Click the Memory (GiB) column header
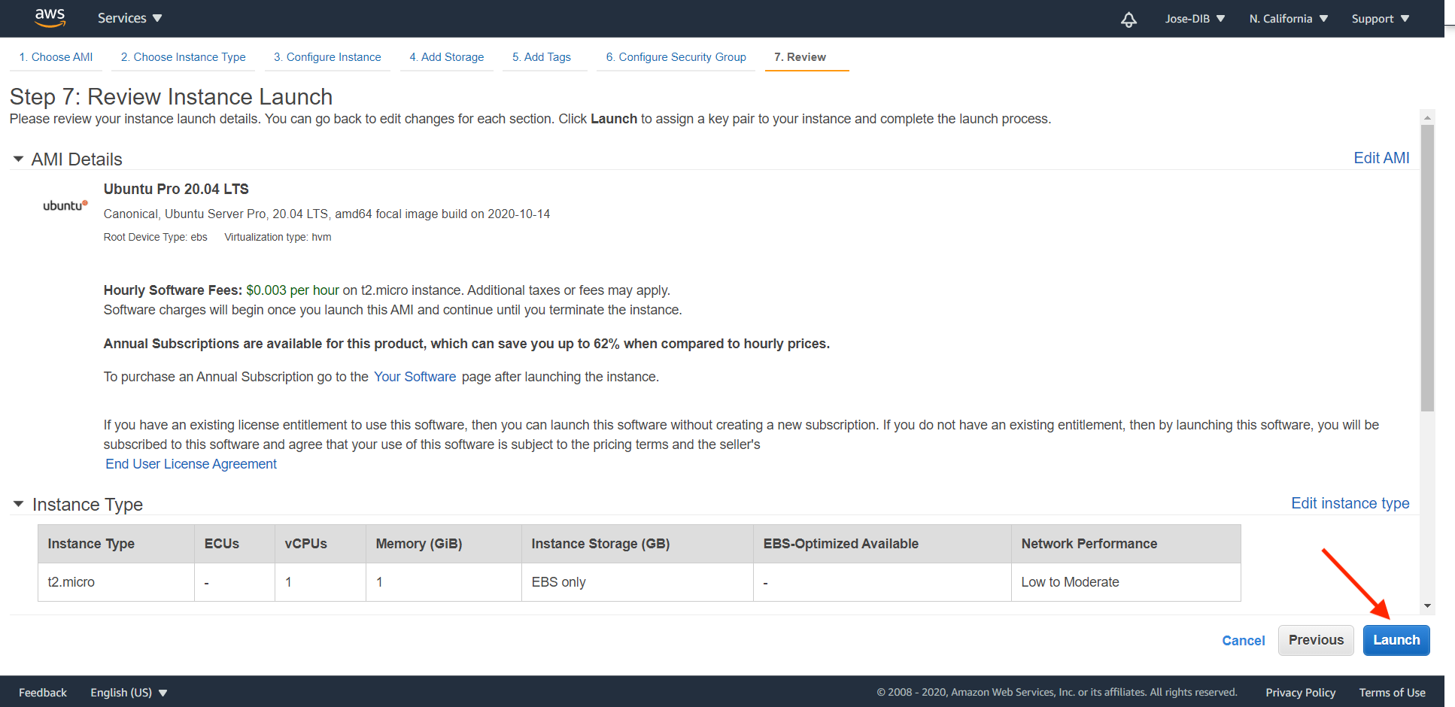The width and height of the screenshot is (1455, 707). [x=443, y=544]
